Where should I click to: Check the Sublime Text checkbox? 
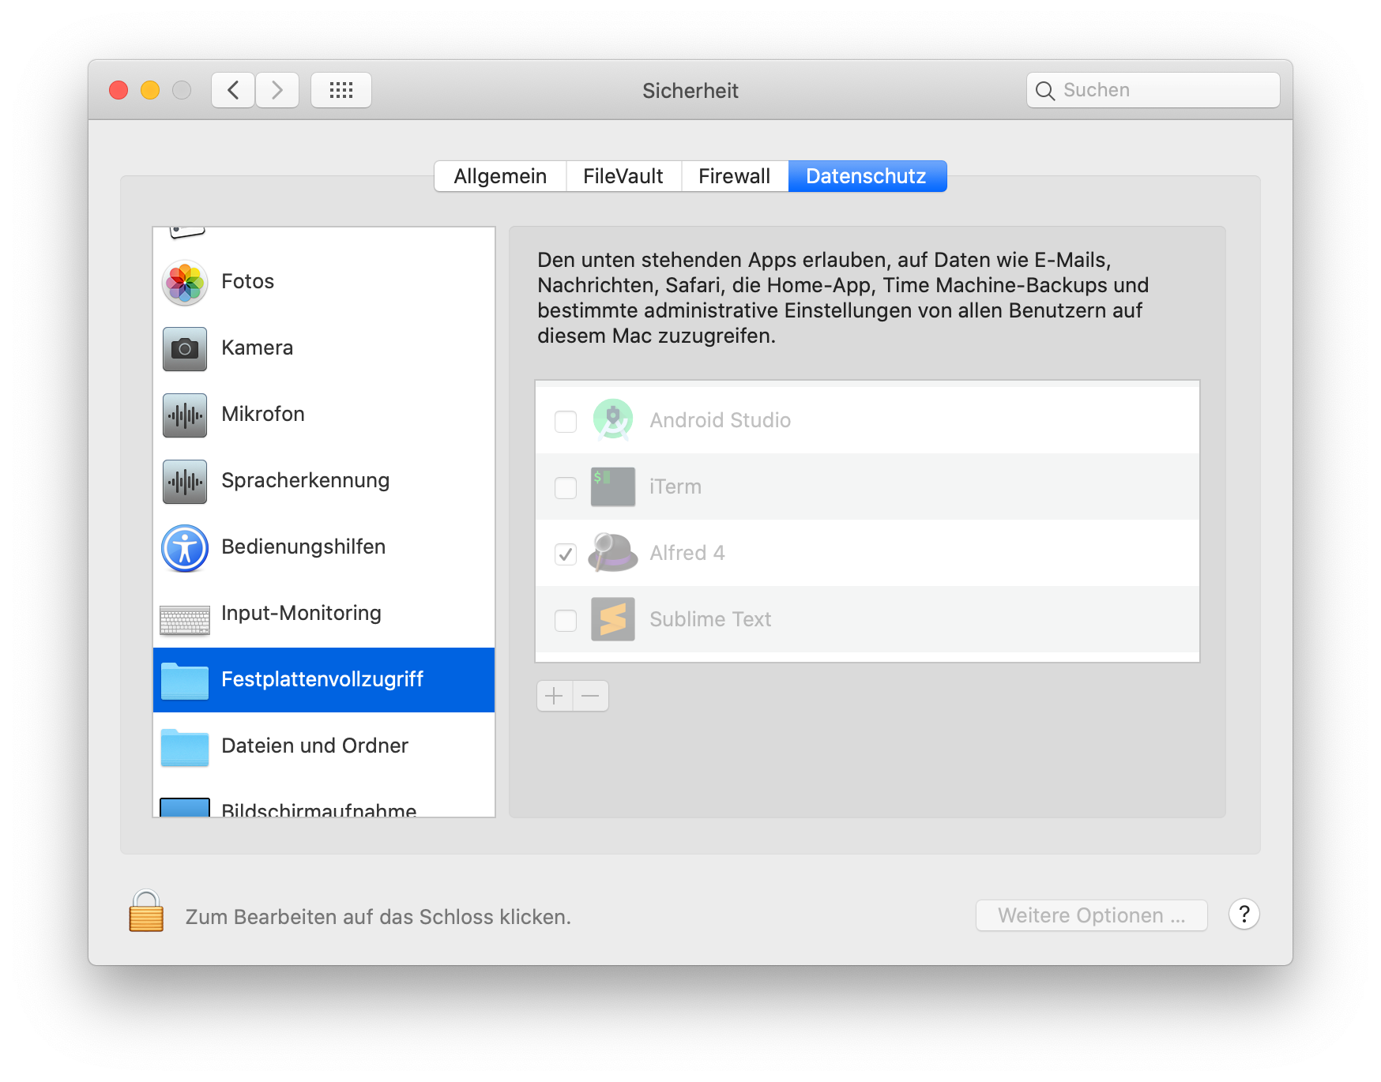[565, 621]
